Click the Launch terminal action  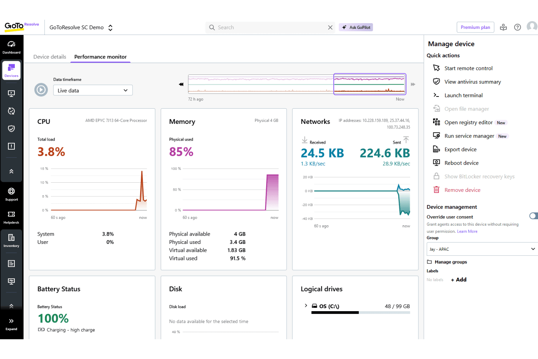click(x=464, y=95)
